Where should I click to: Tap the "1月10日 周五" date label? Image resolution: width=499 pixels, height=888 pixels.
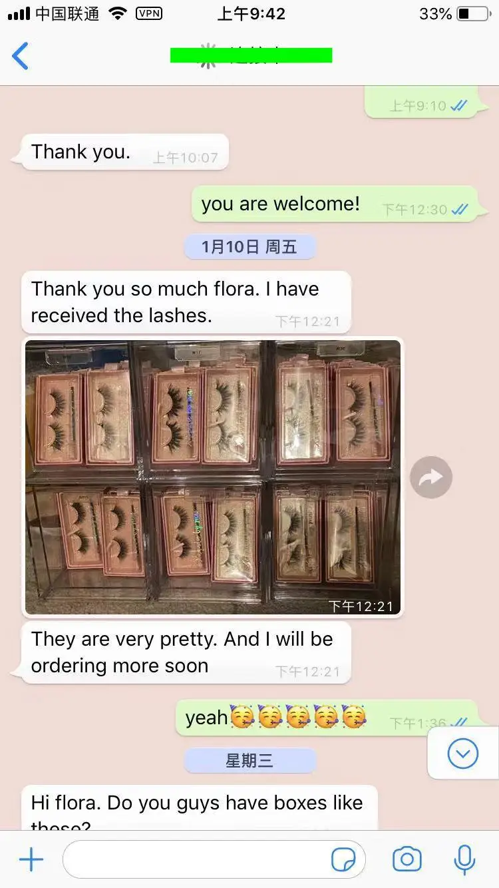click(x=249, y=247)
